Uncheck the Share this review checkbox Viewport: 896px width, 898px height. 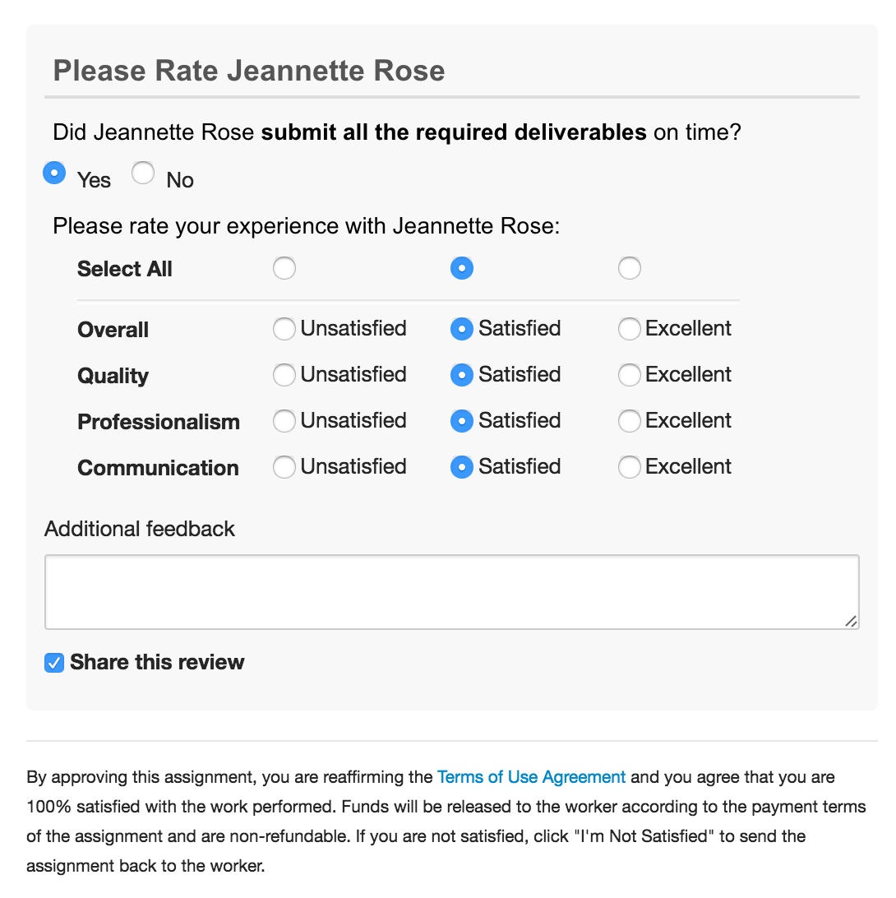tap(54, 663)
